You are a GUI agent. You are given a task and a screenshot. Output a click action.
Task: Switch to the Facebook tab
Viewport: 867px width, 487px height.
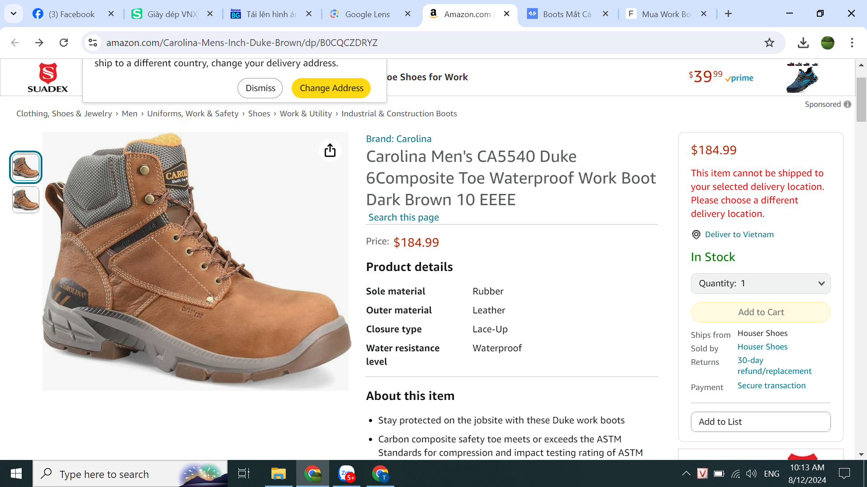(x=71, y=14)
